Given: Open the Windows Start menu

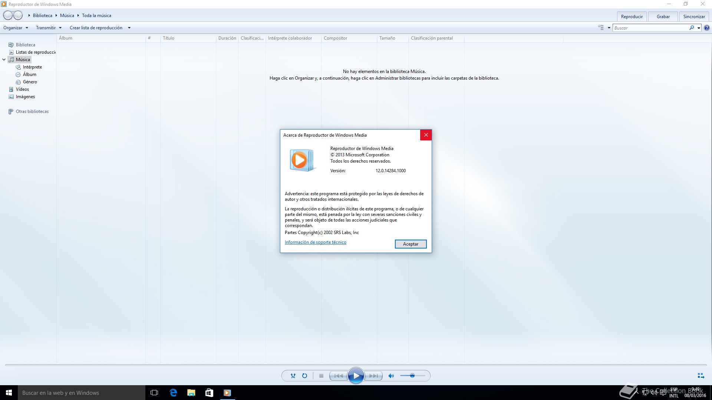Looking at the screenshot, I should [9, 393].
